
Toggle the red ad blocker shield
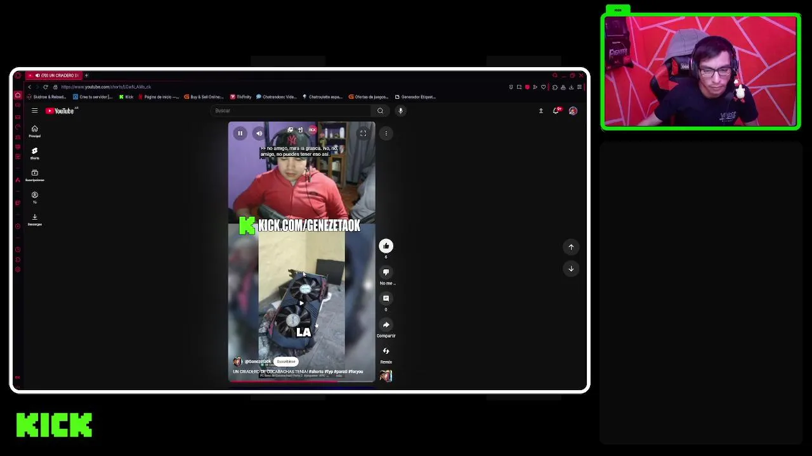(527, 87)
